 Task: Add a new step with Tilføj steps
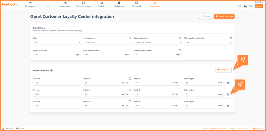224,70
